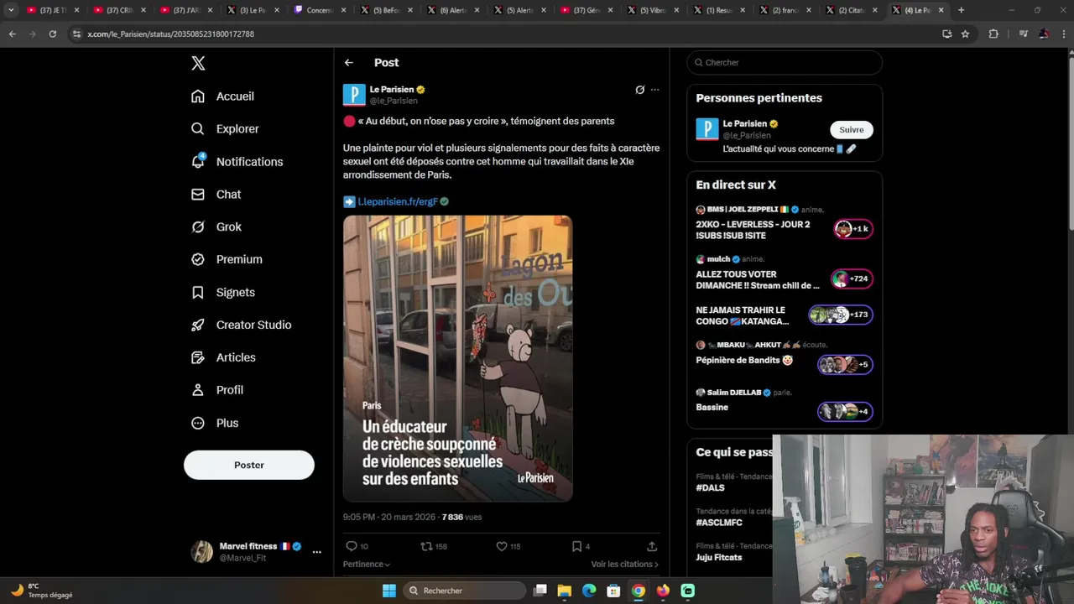The image size is (1074, 604).
Task: Open #DALS trending topic
Action: (710, 487)
